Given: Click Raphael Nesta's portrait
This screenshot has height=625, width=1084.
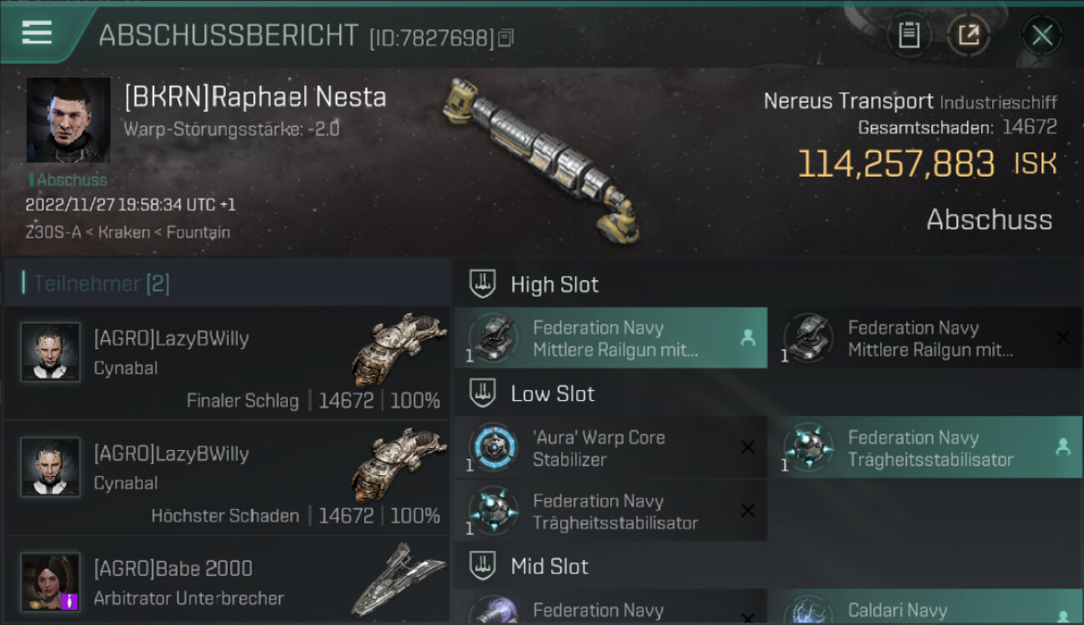Looking at the screenshot, I should point(68,120).
